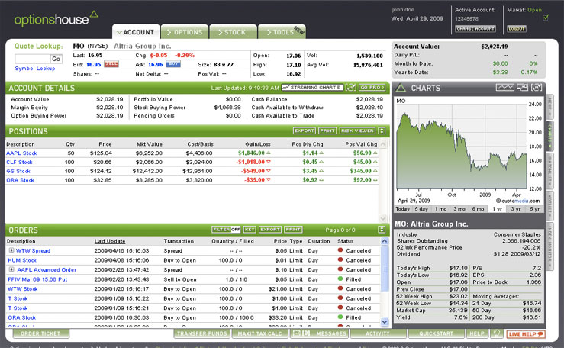Select the 5 yr chart period
Viewport: 564px width, 348px height.
point(534,209)
